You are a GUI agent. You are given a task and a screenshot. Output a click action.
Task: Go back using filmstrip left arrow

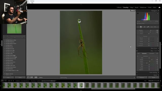tap(11, 81)
